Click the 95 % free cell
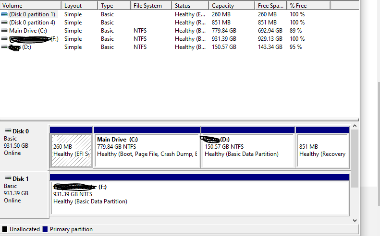This screenshot has width=380, height=236. 295,47
